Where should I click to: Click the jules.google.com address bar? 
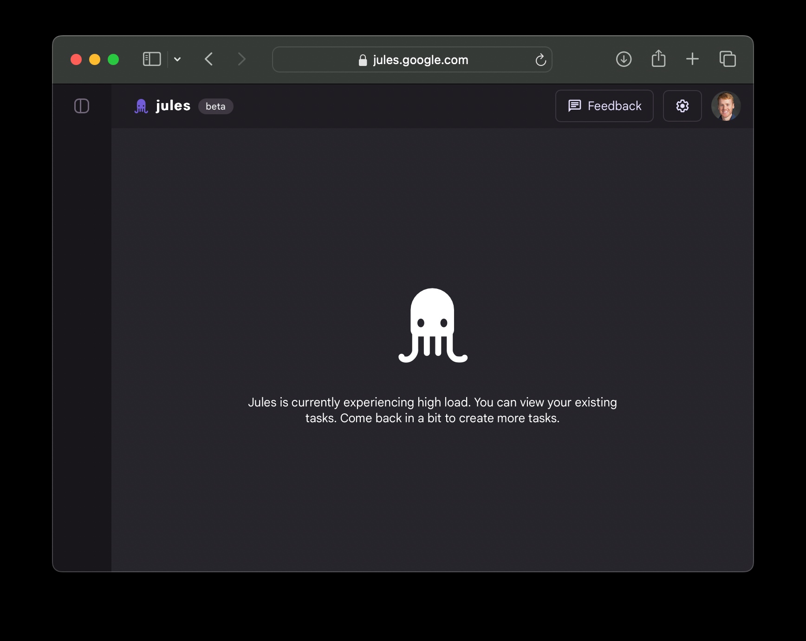tap(420, 60)
